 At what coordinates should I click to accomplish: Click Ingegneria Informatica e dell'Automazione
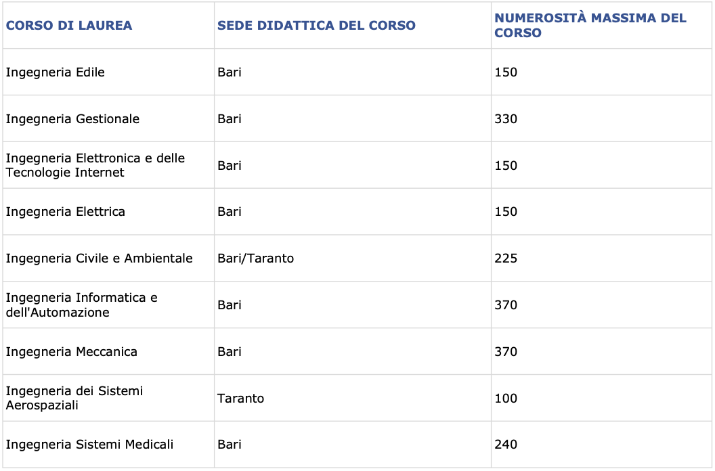pos(82,305)
